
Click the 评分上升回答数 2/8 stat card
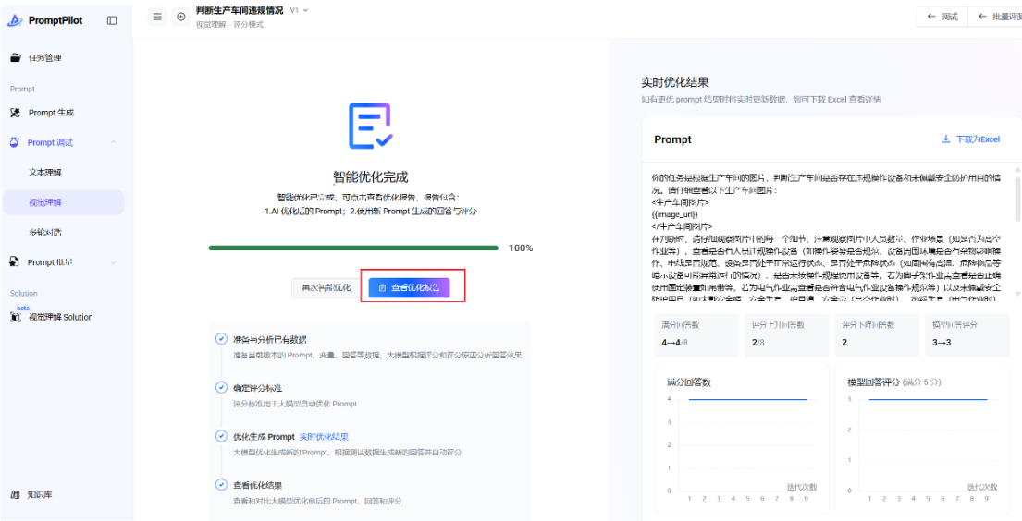787,334
